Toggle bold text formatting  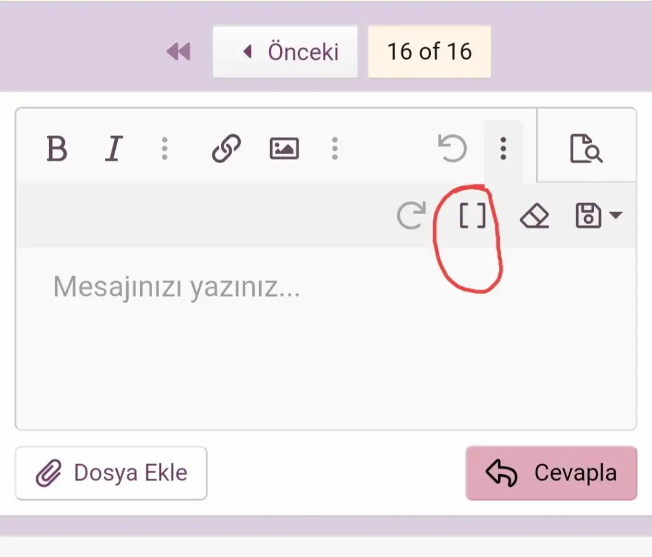point(57,149)
